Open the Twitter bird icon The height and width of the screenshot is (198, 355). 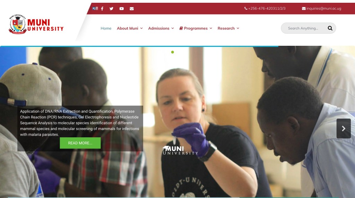[x=111, y=9]
